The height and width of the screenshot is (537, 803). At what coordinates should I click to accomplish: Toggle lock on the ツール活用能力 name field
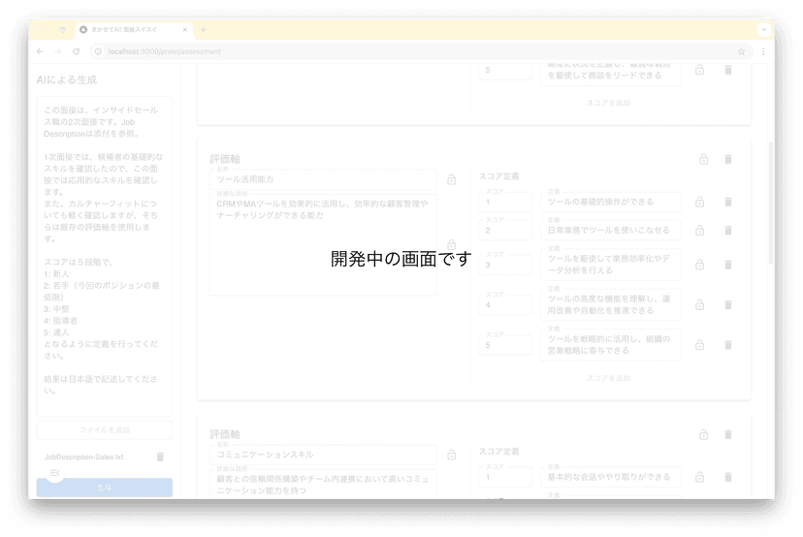tap(451, 179)
